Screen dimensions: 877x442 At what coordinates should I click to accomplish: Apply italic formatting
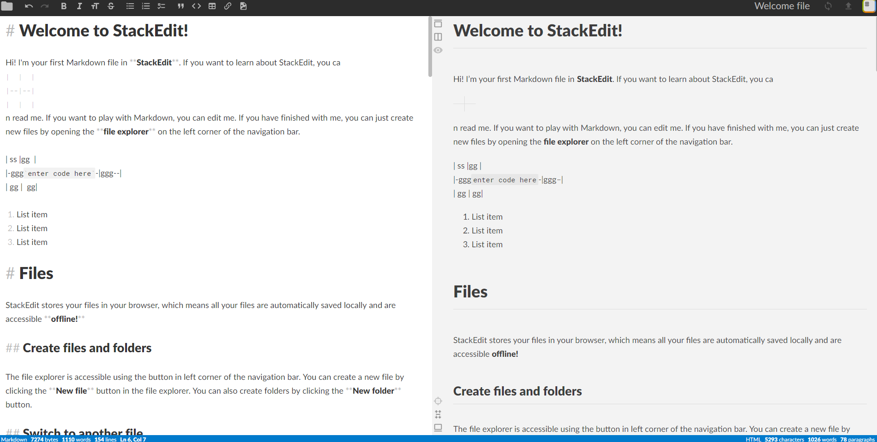pyautogui.click(x=79, y=6)
